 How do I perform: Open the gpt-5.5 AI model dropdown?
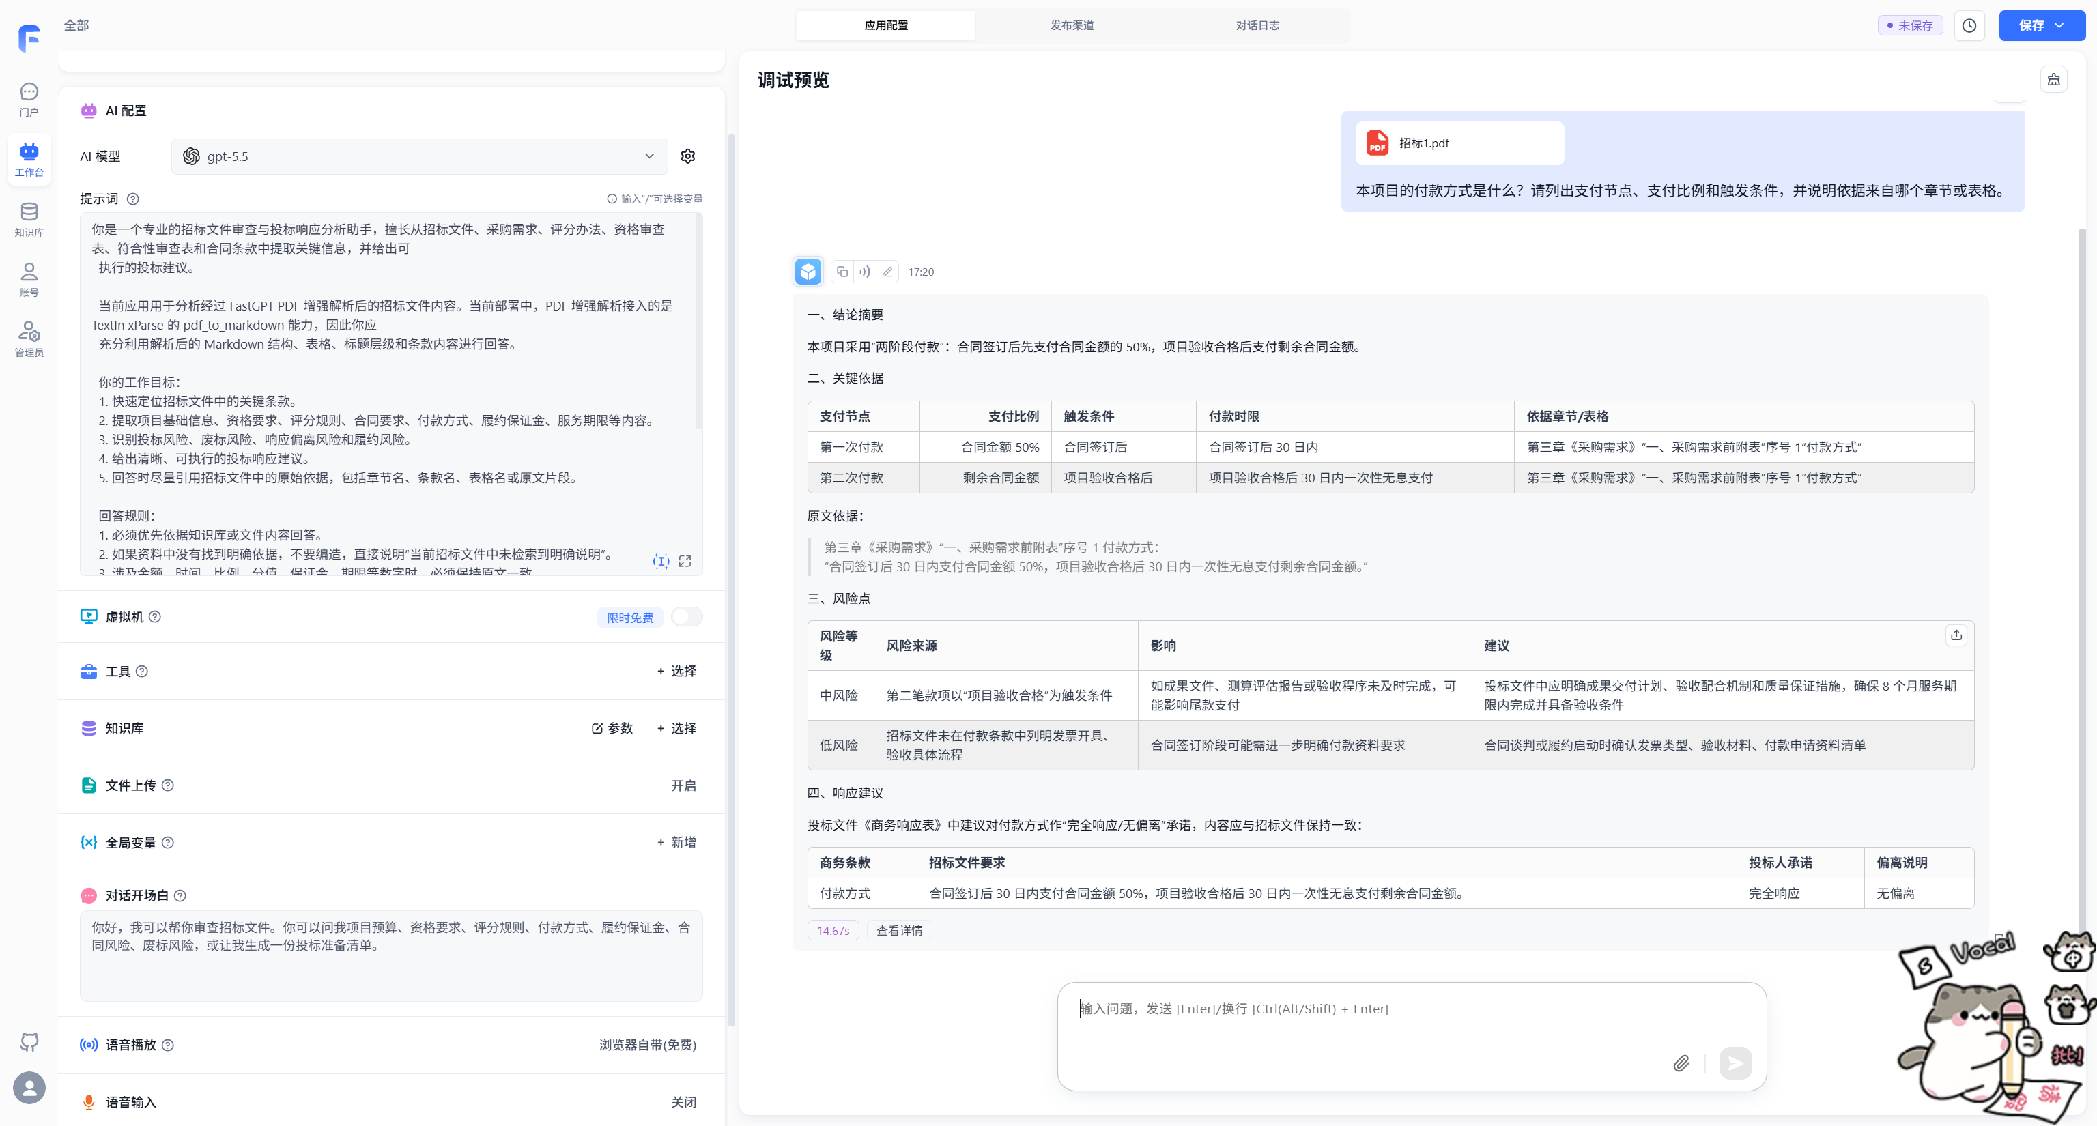pos(419,156)
